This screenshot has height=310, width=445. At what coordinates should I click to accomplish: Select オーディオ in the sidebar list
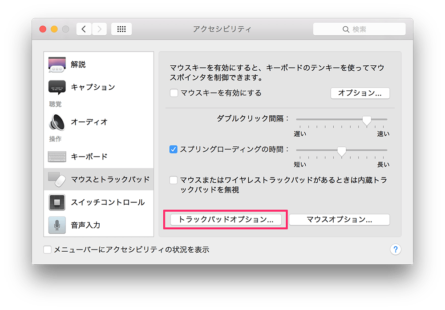[99, 122]
